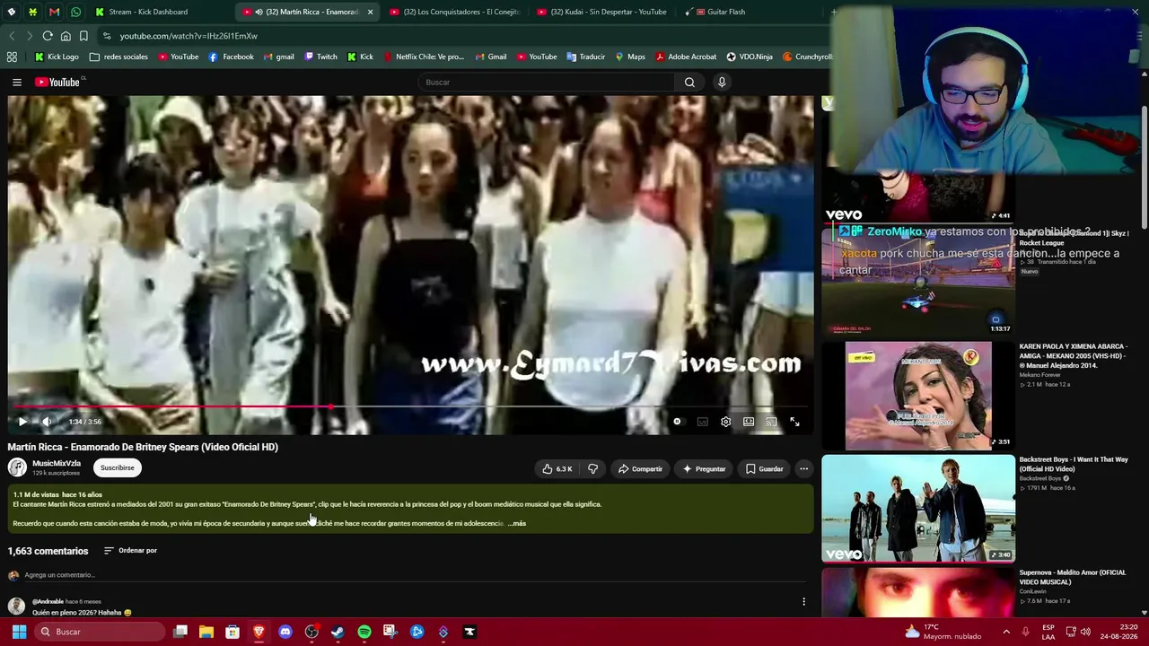Focus the Agrega un comentario field

pyautogui.click(x=413, y=575)
